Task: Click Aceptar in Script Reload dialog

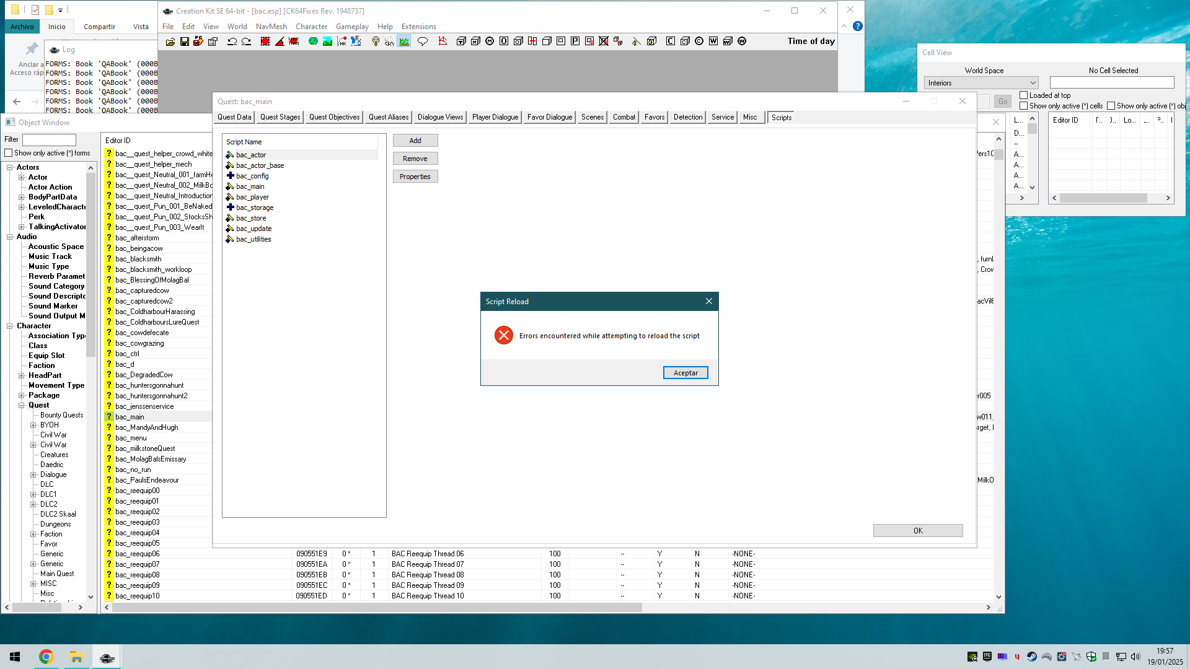Action: [x=685, y=373]
